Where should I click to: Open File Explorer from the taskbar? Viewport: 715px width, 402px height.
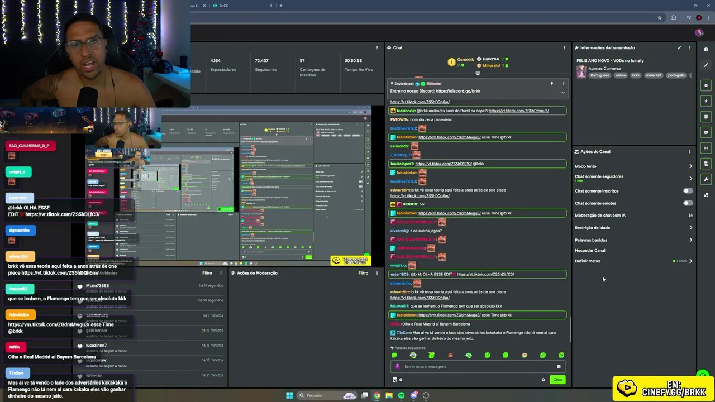tap(389, 395)
